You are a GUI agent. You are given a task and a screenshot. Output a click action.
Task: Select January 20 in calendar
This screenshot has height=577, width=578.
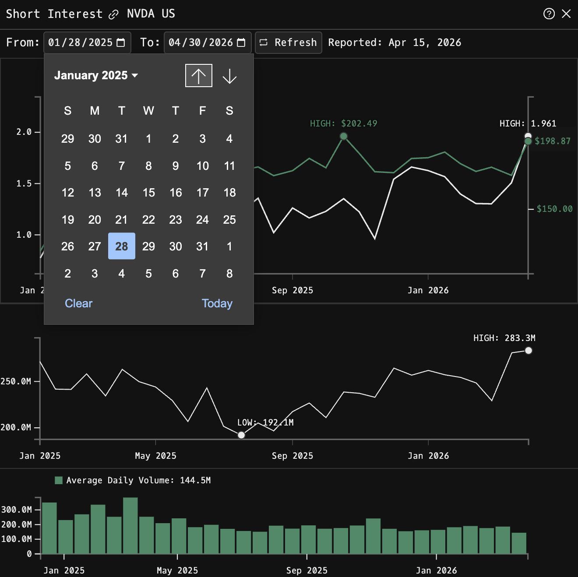(95, 219)
